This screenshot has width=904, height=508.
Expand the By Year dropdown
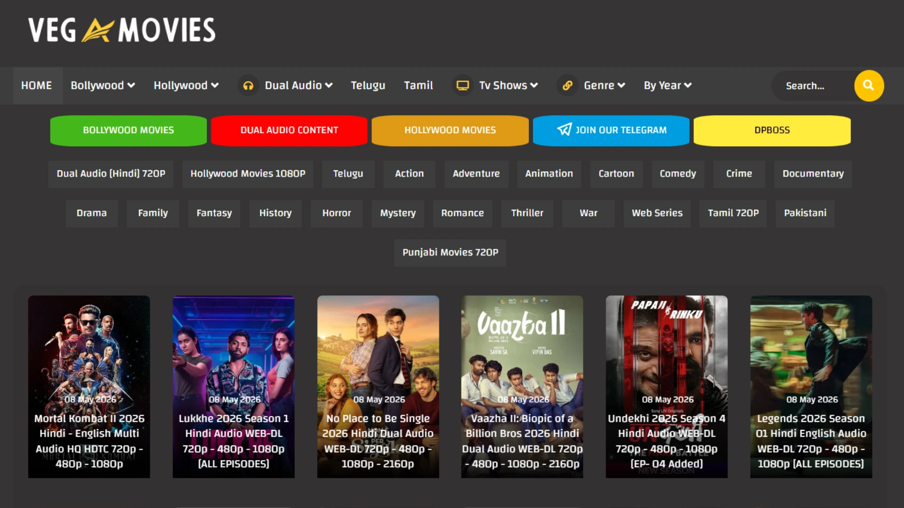coord(668,86)
